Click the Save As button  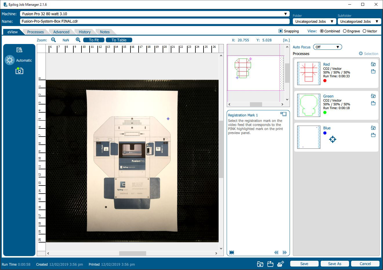pos(335,264)
